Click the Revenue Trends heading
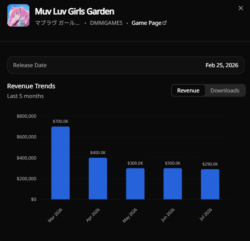250x241 pixels. pyautogui.click(x=31, y=86)
